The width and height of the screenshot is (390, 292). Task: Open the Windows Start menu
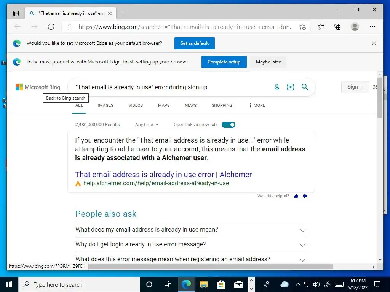(9, 284)
